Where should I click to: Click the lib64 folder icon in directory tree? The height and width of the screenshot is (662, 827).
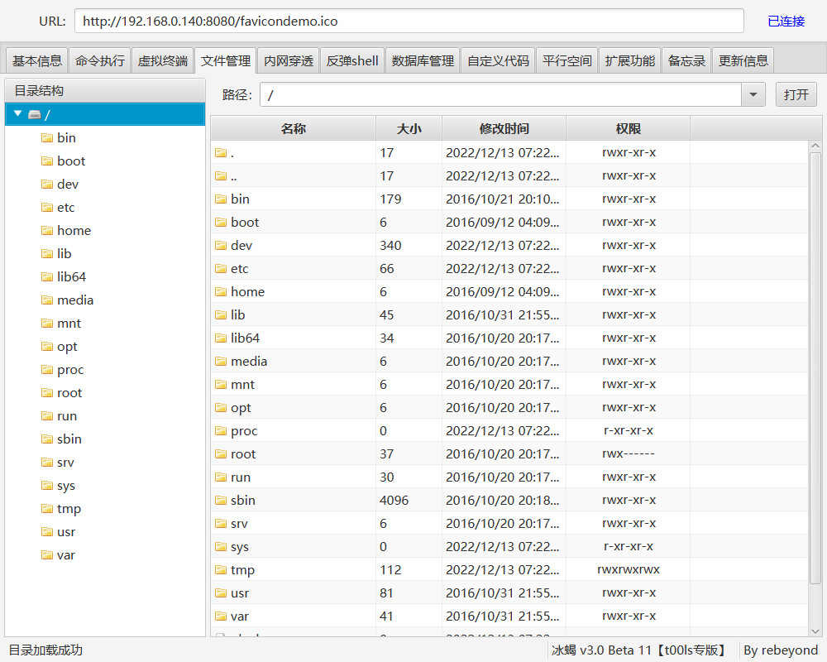pyautogui.click(x=47, y=276)
